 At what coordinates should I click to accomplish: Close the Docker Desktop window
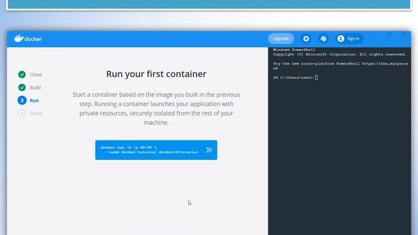coord(404,35)
